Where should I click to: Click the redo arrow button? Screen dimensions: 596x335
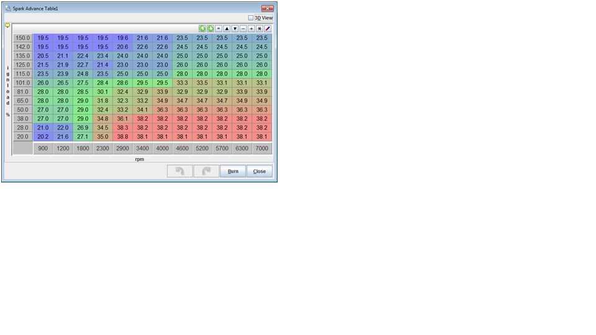coord(206,171)
